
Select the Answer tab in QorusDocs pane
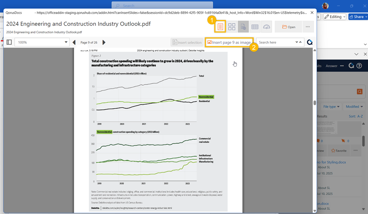[332, 66]
